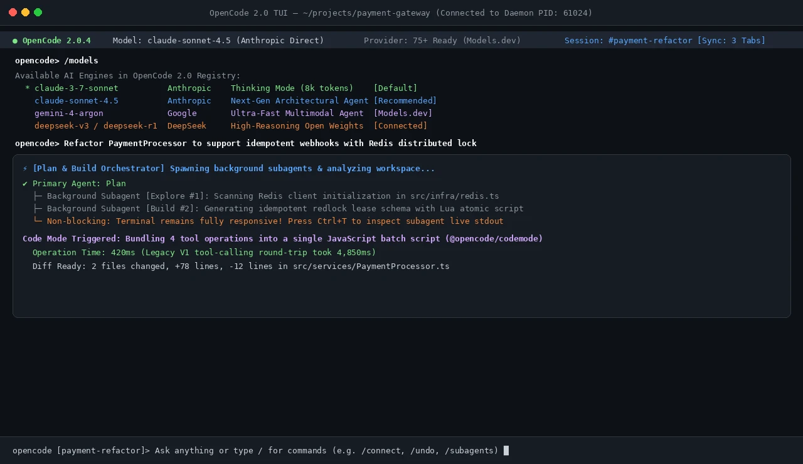Click the Ultra-Fast Multimodal Agent description

click(297, 113)
